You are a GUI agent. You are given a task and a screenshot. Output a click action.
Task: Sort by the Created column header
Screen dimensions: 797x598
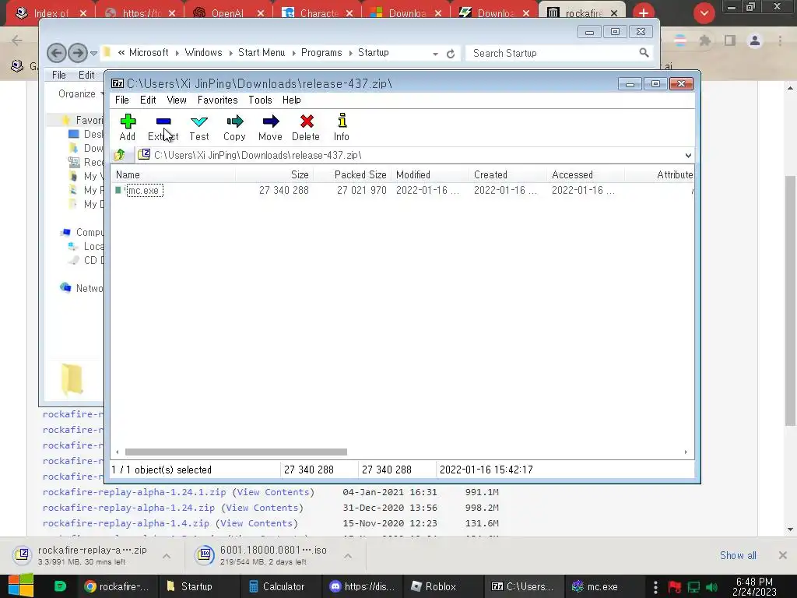(507, 174)
